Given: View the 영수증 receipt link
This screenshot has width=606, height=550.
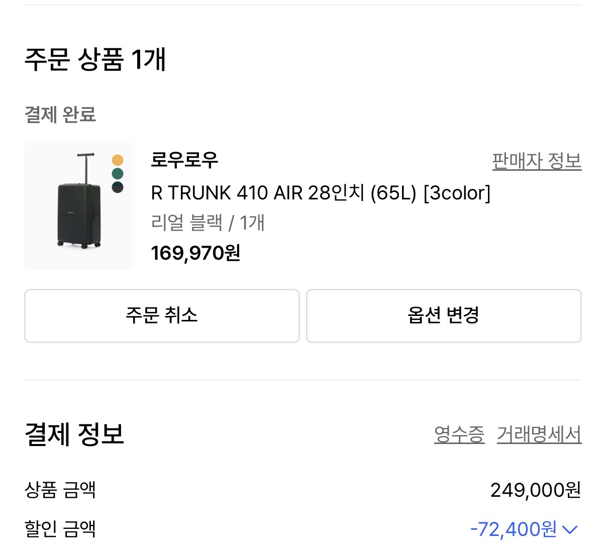Looking at the screenshot, I should (x=459, y=434).
